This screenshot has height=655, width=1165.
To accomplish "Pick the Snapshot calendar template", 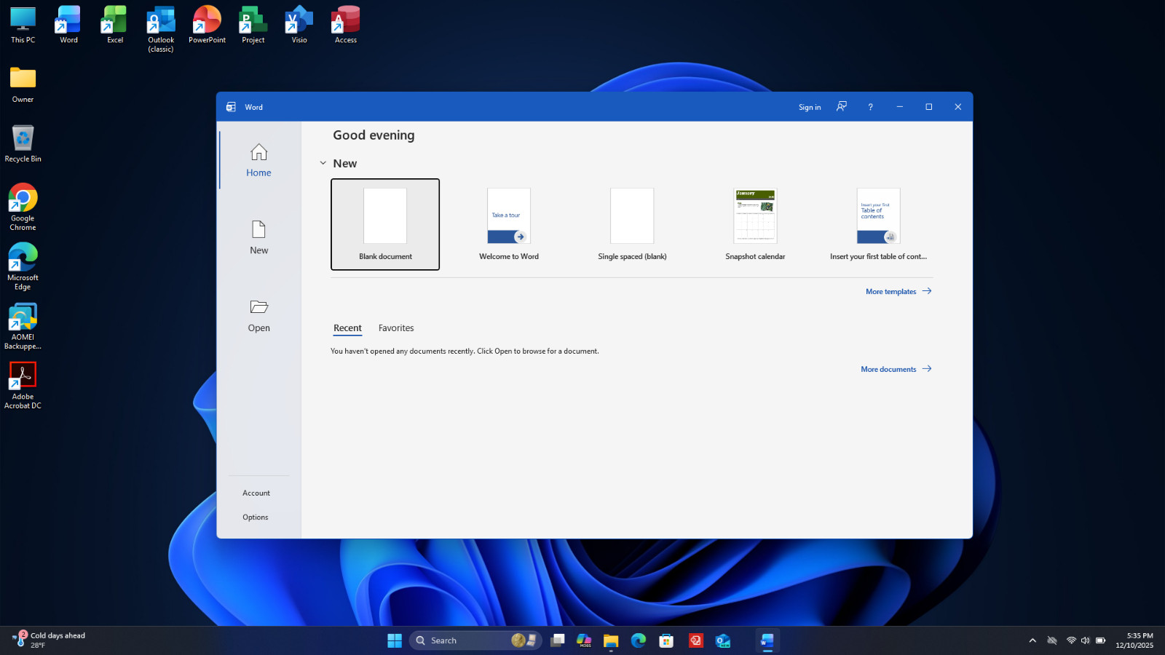I will point(755,224).
